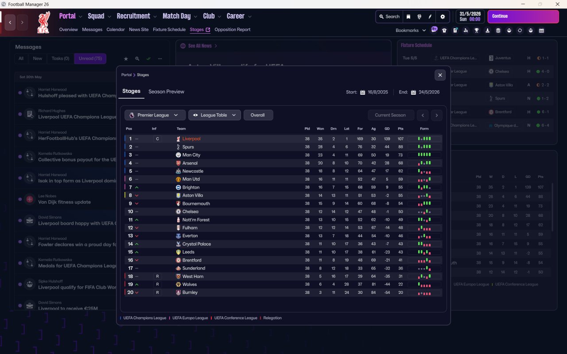Open the Opposition Report submenu tab

tap(233, 30)
